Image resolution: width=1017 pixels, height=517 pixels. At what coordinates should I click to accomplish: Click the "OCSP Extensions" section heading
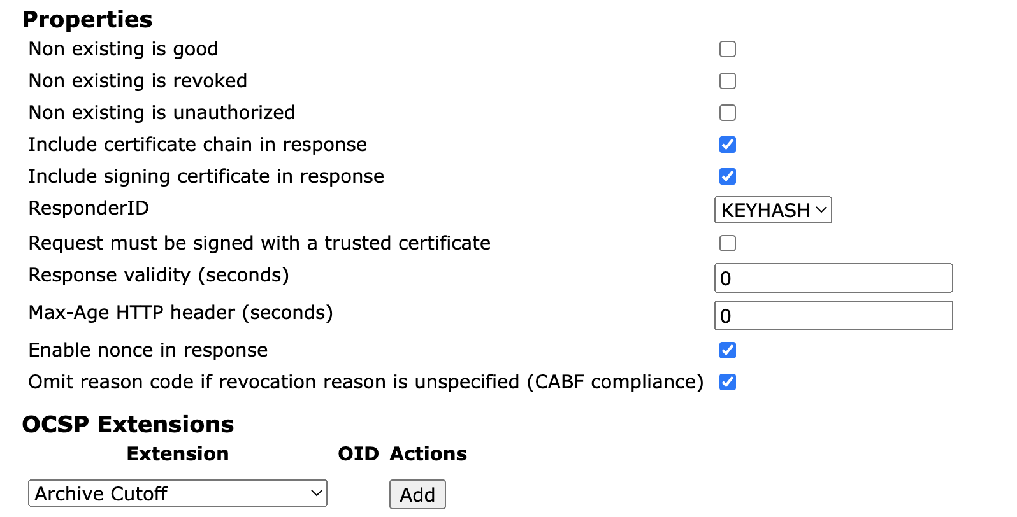127,424
